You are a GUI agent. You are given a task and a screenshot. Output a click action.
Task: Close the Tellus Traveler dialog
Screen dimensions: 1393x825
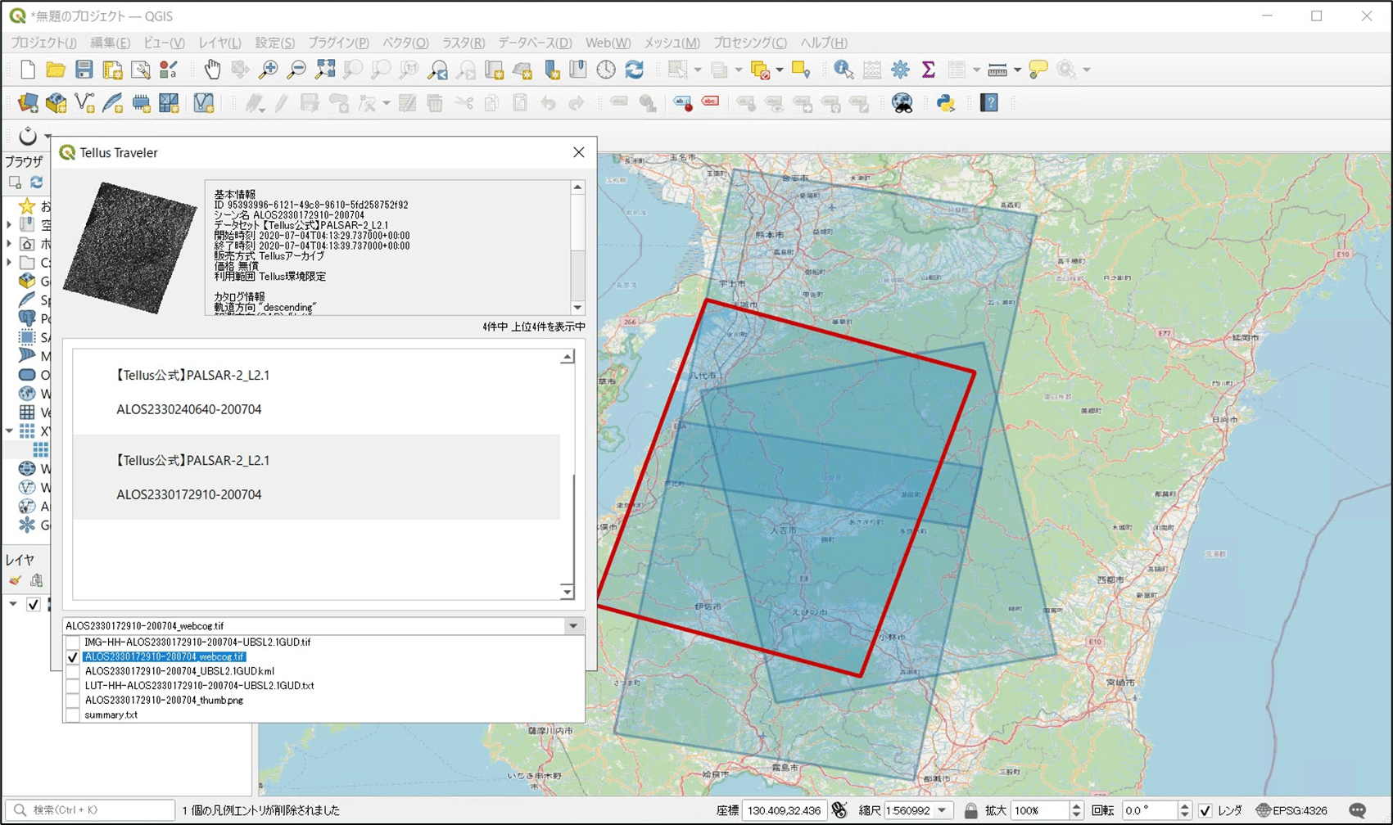579,152
